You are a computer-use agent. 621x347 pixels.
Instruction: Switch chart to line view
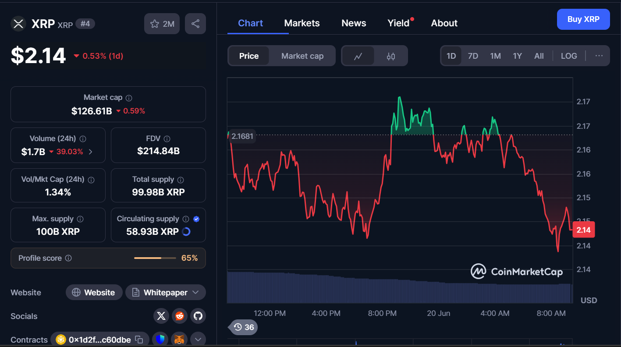(x=358, y=56)
